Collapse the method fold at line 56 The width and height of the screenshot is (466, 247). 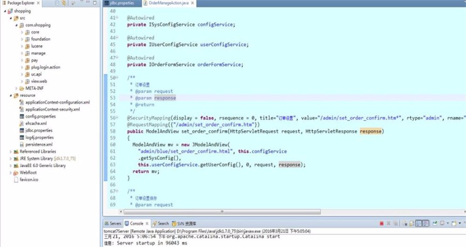click(117, 118)
